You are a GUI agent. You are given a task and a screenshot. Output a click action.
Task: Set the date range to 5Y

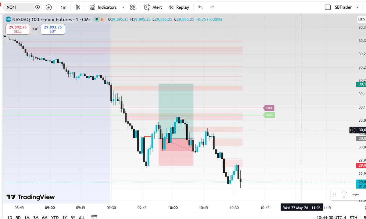(x=73, y=217)
